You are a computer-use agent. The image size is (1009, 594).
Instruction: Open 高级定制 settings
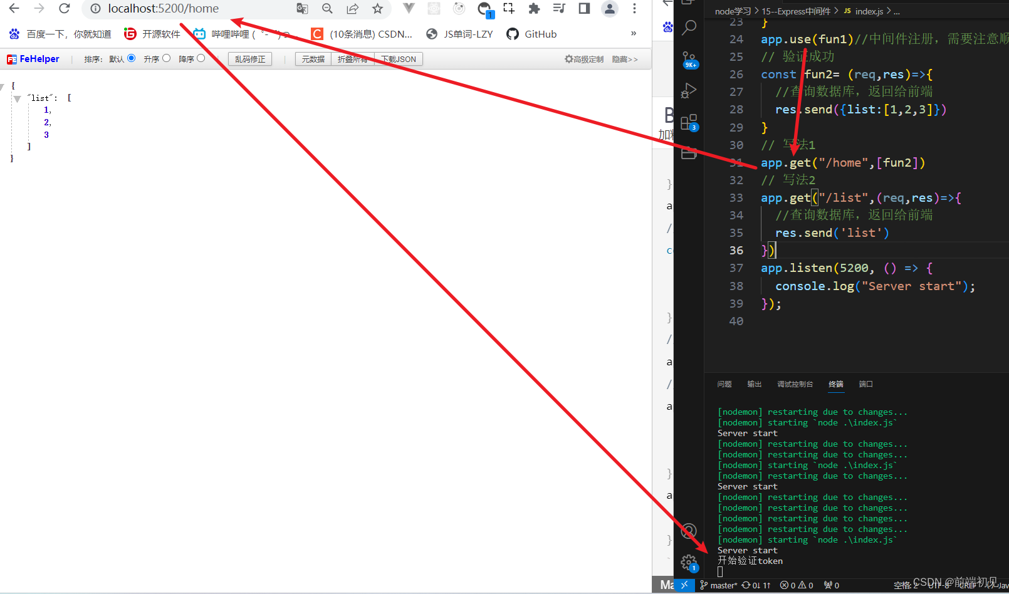coord(584,59)
